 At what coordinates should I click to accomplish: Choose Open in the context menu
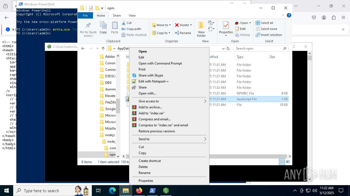click(x=169, y=51)
